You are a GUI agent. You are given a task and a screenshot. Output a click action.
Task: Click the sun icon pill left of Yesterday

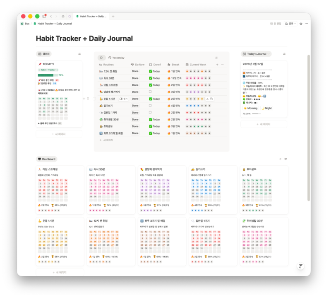[x=101, y=58]
